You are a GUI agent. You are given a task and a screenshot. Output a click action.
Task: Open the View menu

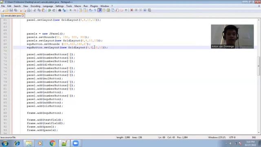coord(25,6)
